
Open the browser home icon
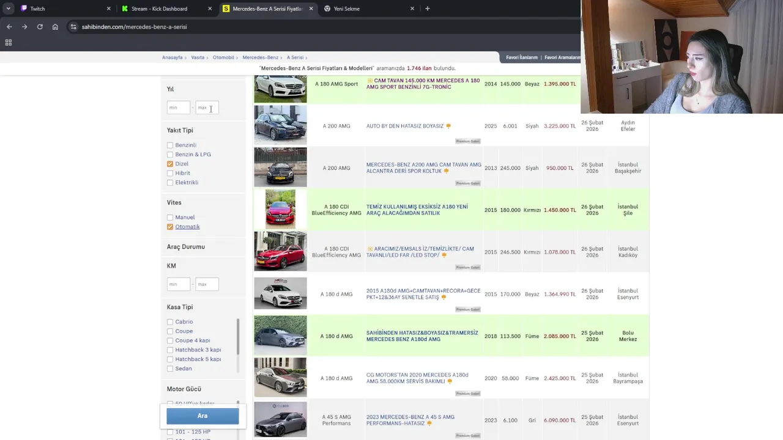point(55,27)
